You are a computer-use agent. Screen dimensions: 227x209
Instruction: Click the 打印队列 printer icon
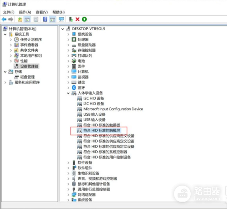click(x=74, y=56)
